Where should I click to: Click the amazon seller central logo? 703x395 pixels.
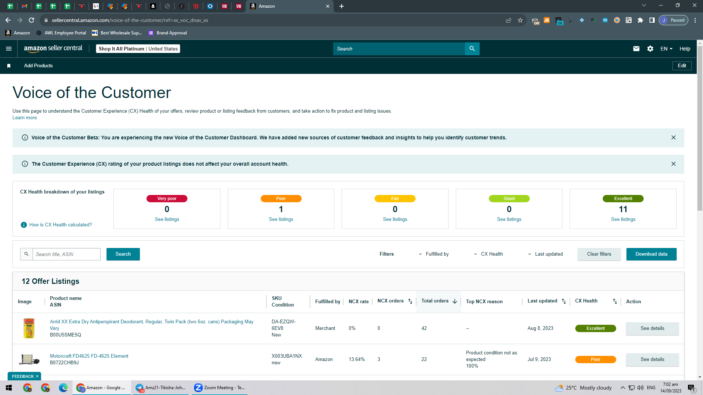53,49
